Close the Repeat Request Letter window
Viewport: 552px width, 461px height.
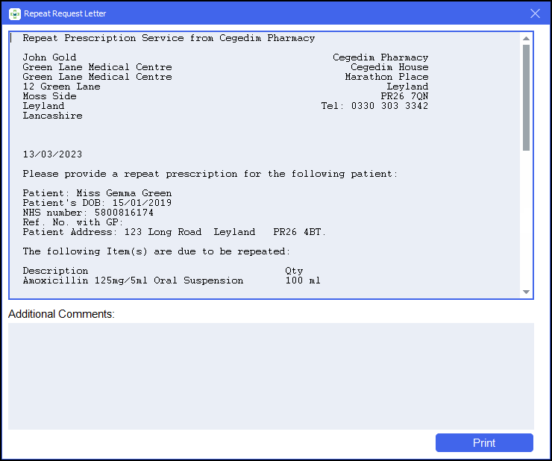(x=535, y=13)
